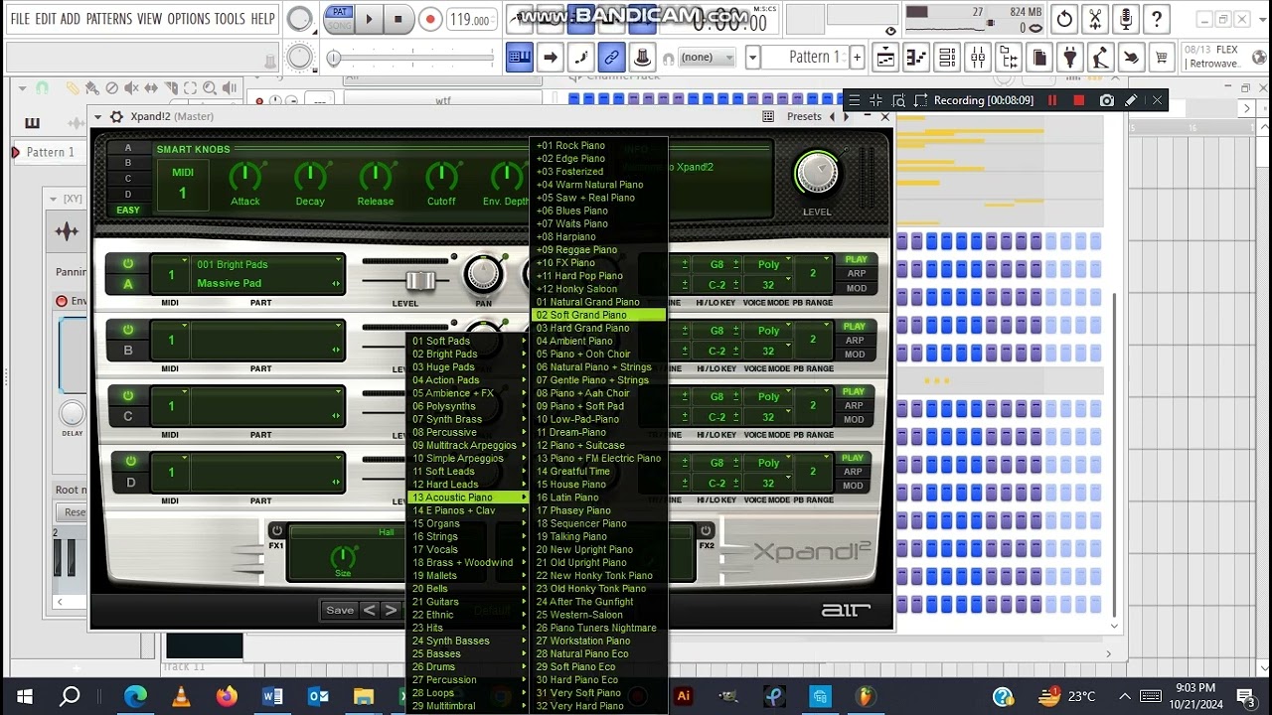The width and height of the screenshot is (1272, 715).
Task: Click the Bandicam pencil draw icon
Action: (1131, 100)
